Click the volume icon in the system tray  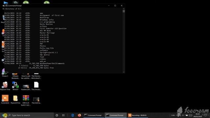tap(183, 115)
